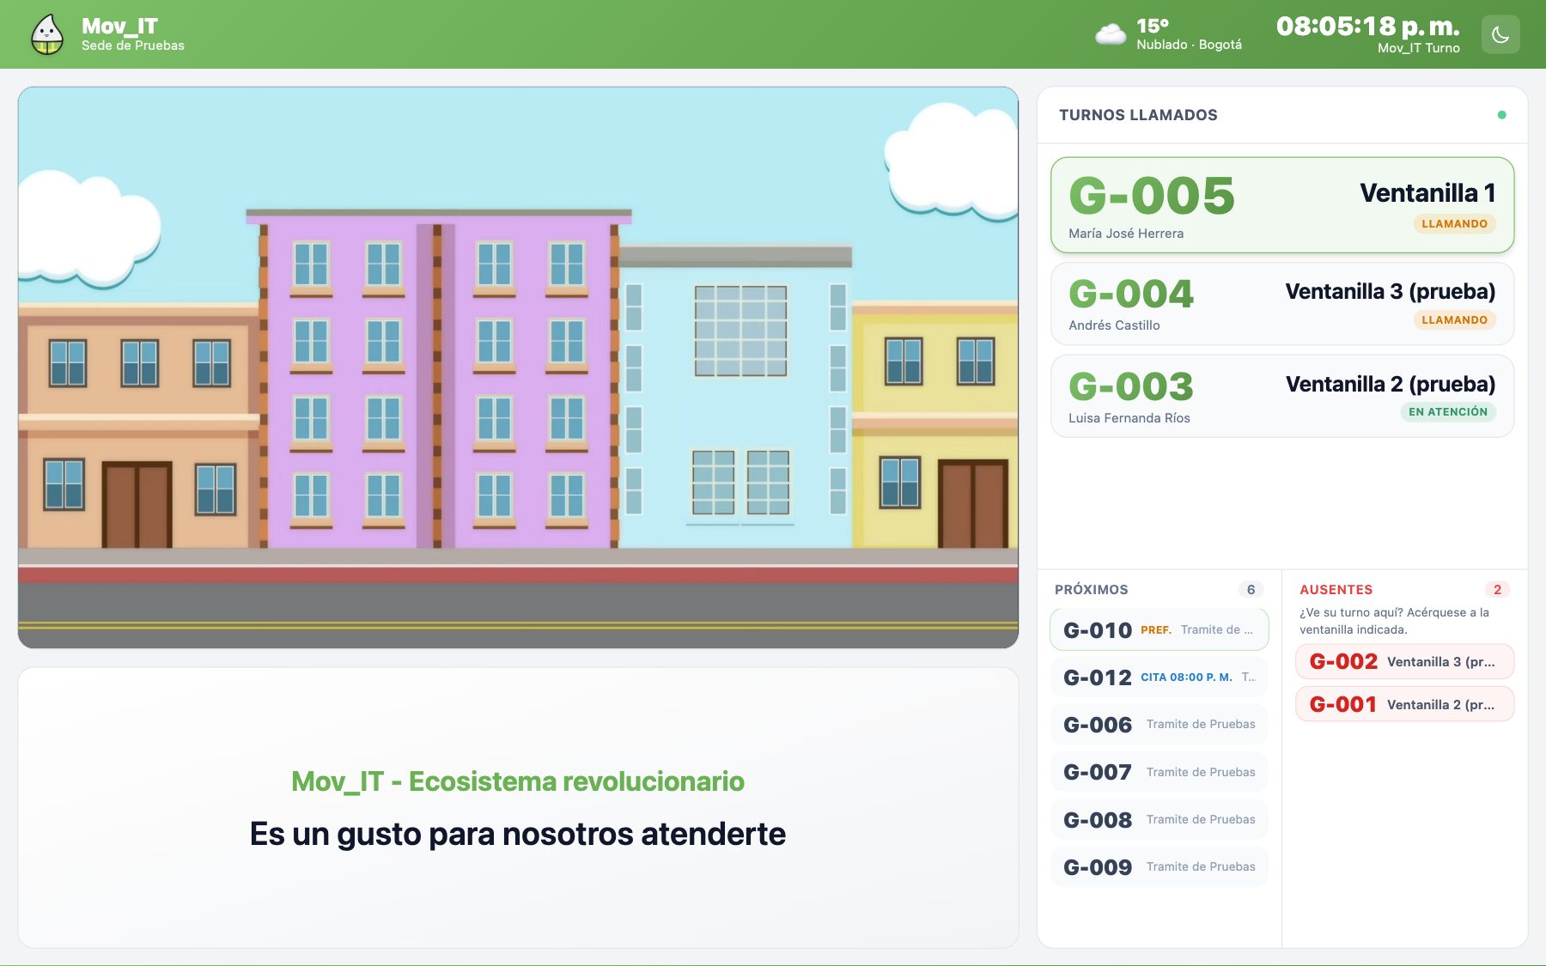Click the LLAMANDO badge for Ventanilla 3

coord(1454,320)
